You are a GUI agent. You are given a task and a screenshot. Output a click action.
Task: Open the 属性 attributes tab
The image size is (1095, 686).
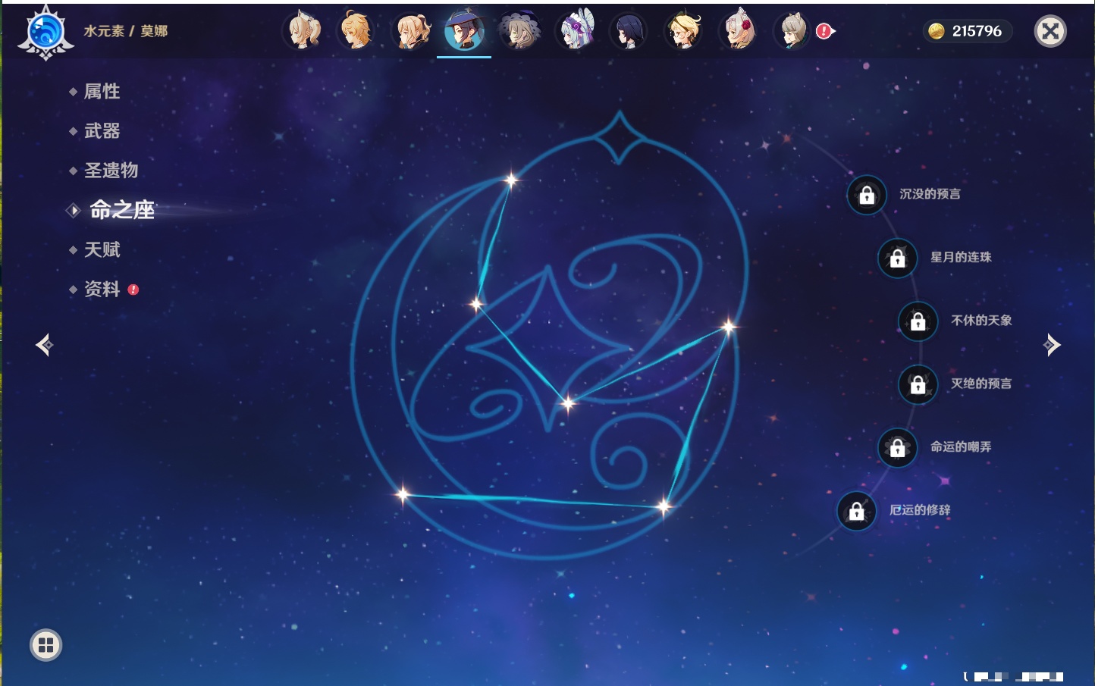(x=102, y=92)
